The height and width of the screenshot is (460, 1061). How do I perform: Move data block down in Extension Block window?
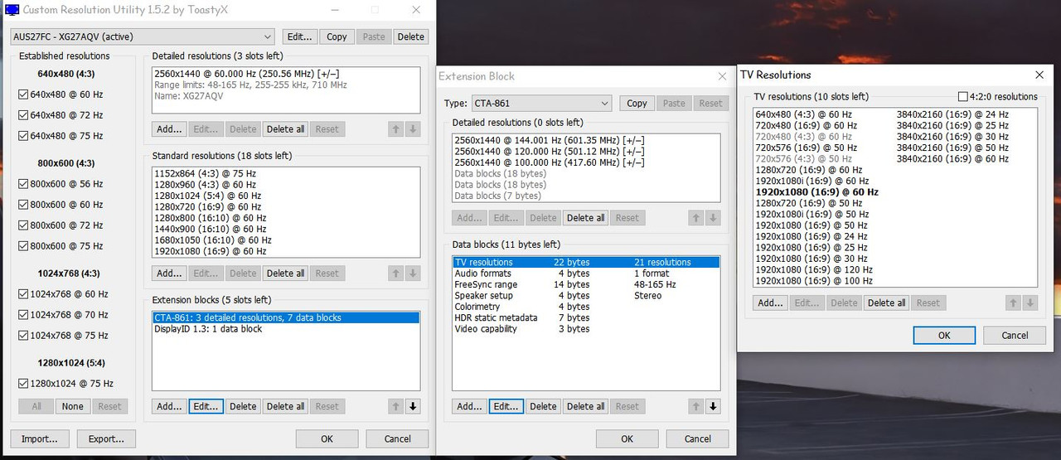[714, 406]
